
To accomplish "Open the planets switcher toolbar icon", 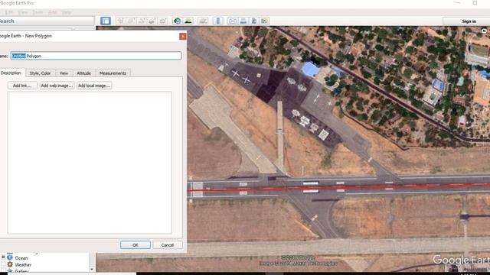I will coord(203,21).
